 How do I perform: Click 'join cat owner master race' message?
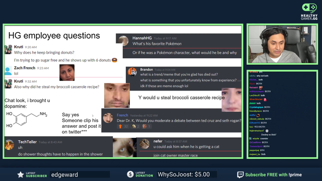(x=176, y=155)
